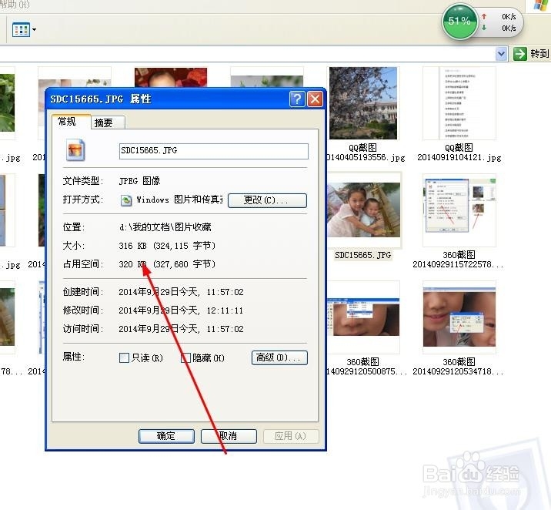
Task: Select the 360截图 20140929115722578 thumbnail
Action: [x=459, y=210]
